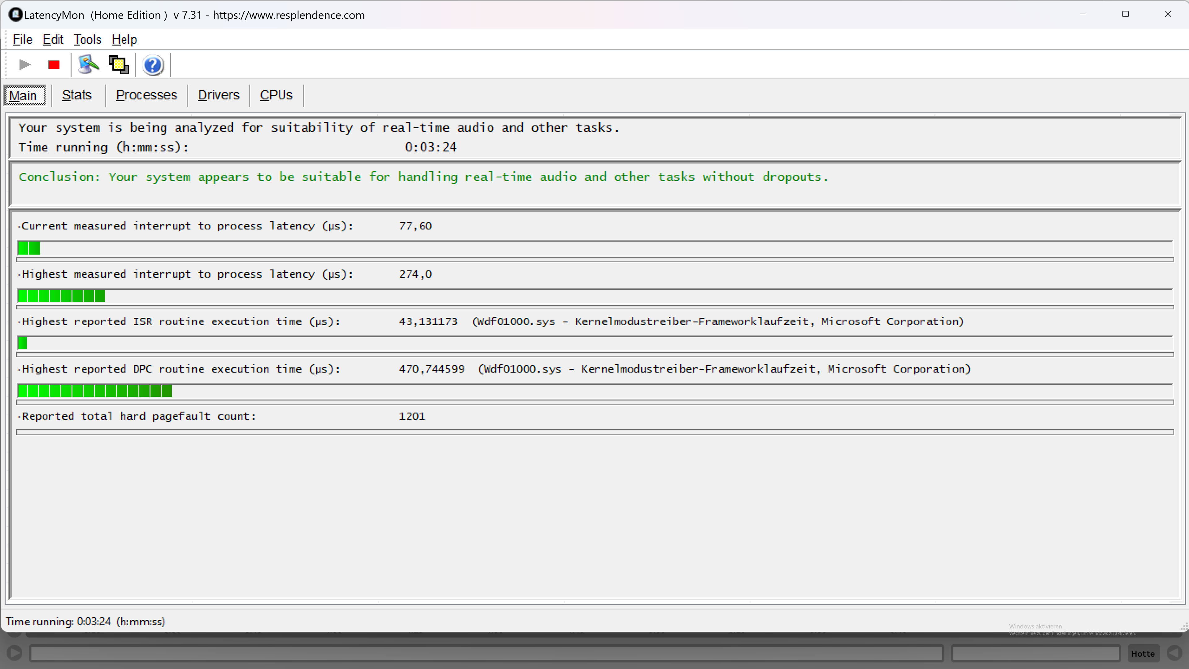The height and width of the screenshot is (669, 1189).
Task: Open the Help menu
Action: coord(124,39)
